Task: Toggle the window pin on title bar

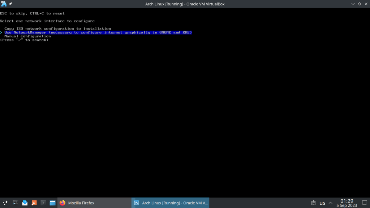Action: point(11,4)
